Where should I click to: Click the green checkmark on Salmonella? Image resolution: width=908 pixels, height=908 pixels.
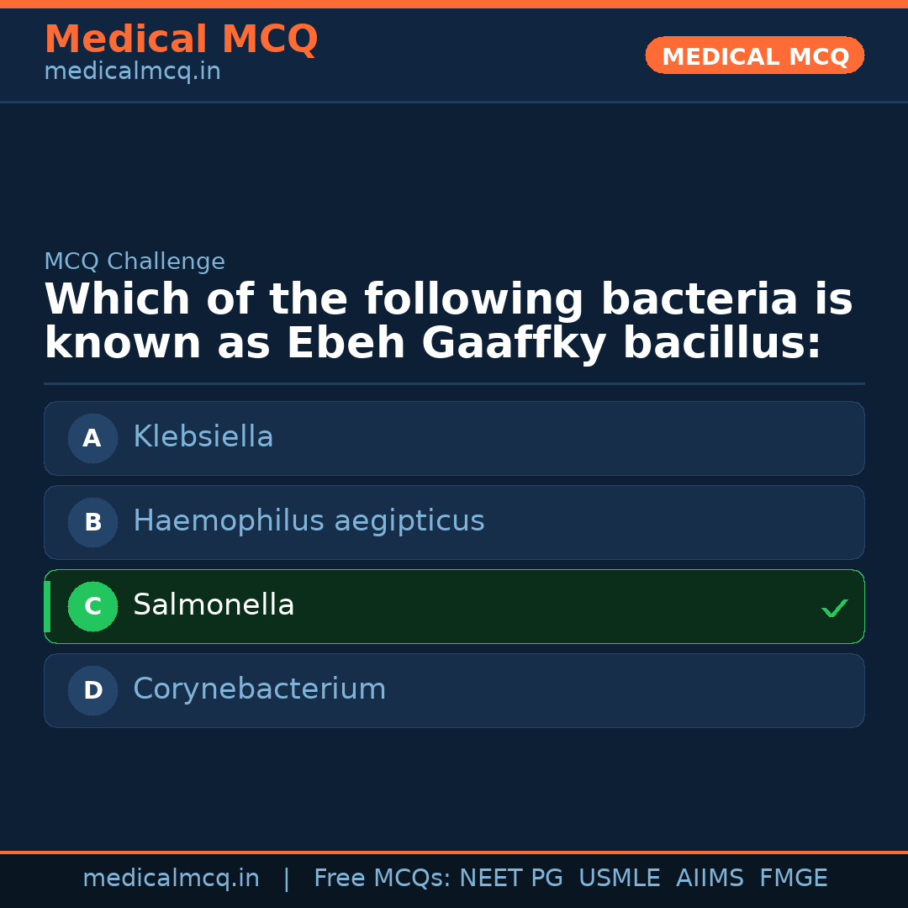834,608
